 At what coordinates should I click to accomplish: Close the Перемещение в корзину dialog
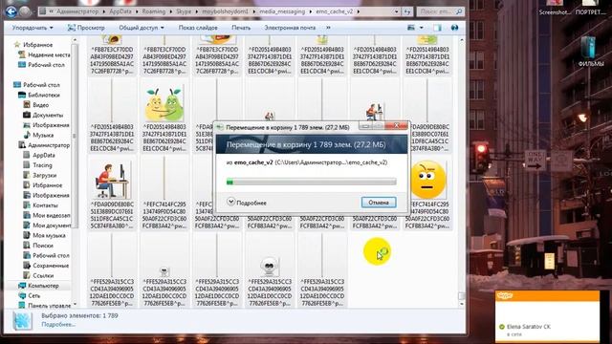point(396,125)
